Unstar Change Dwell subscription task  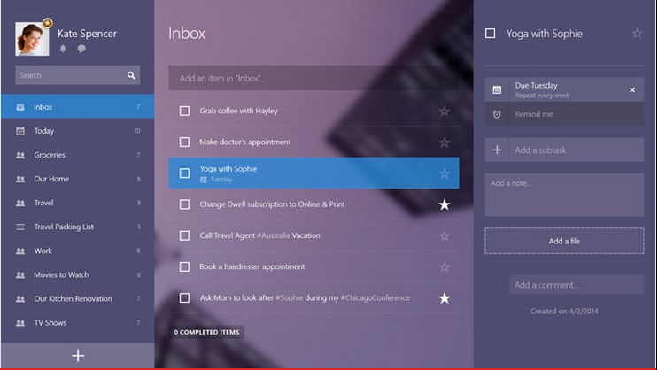(445, 204)
